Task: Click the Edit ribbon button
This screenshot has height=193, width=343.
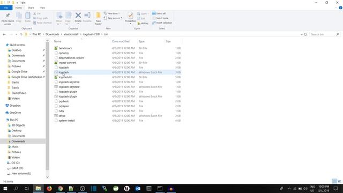Action: pos(141,18)
